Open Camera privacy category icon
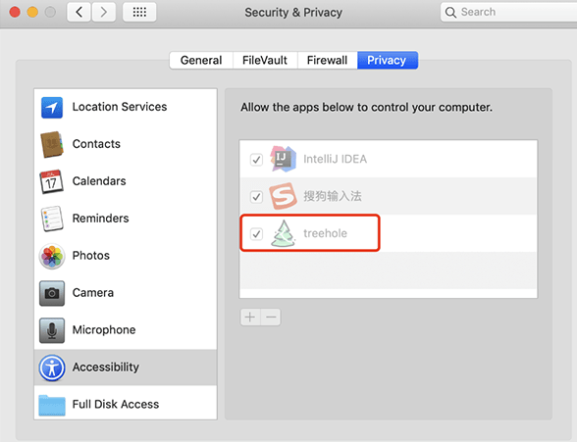 52,293
